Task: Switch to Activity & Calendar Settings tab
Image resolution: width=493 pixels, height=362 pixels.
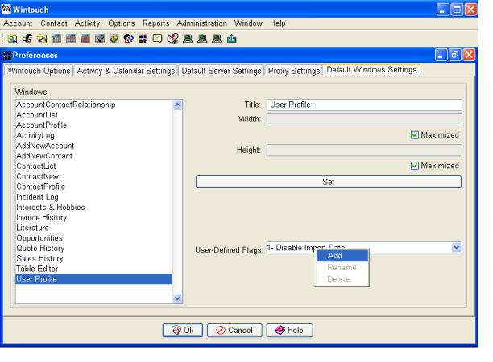Action: click(x=126, y=71)
